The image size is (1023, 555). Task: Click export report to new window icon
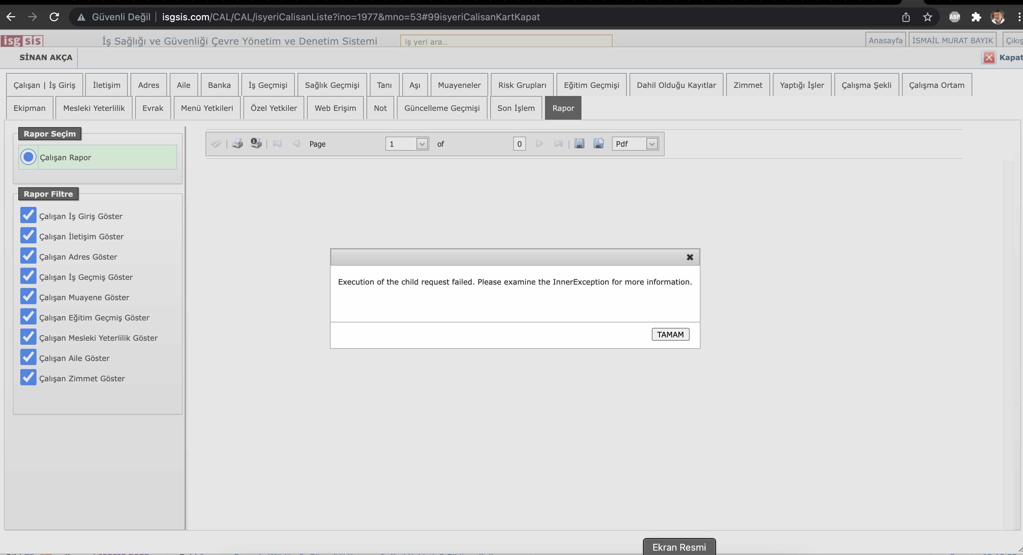pyautogui.click(x=598, y=144)
